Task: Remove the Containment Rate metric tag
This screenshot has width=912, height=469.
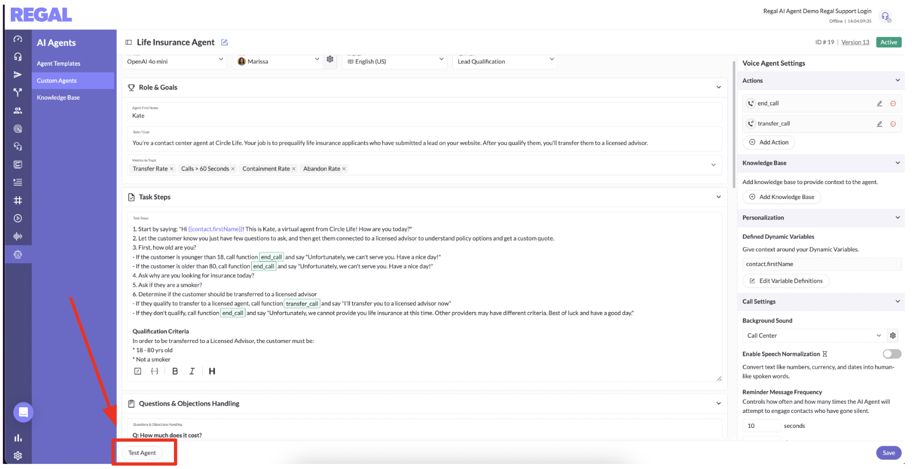Action: click(294, 169)
